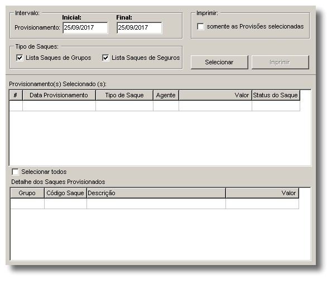The height and width of the screenshot is (293, 327).
Task: Click the Imprimir button
Action: tap(280, 62)
